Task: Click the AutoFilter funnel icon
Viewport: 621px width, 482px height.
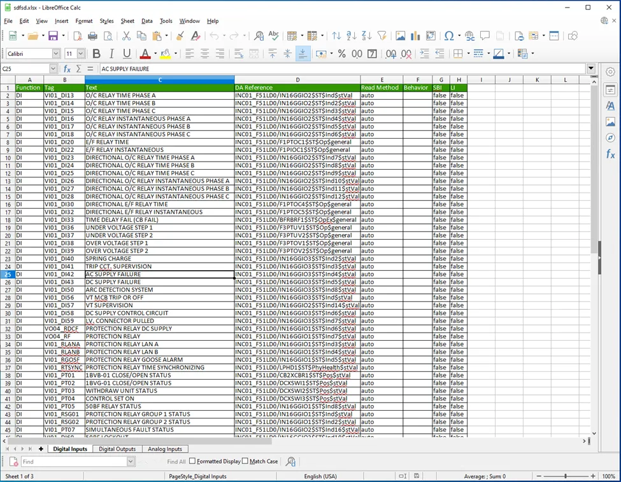Action: [x=382, y=36]
